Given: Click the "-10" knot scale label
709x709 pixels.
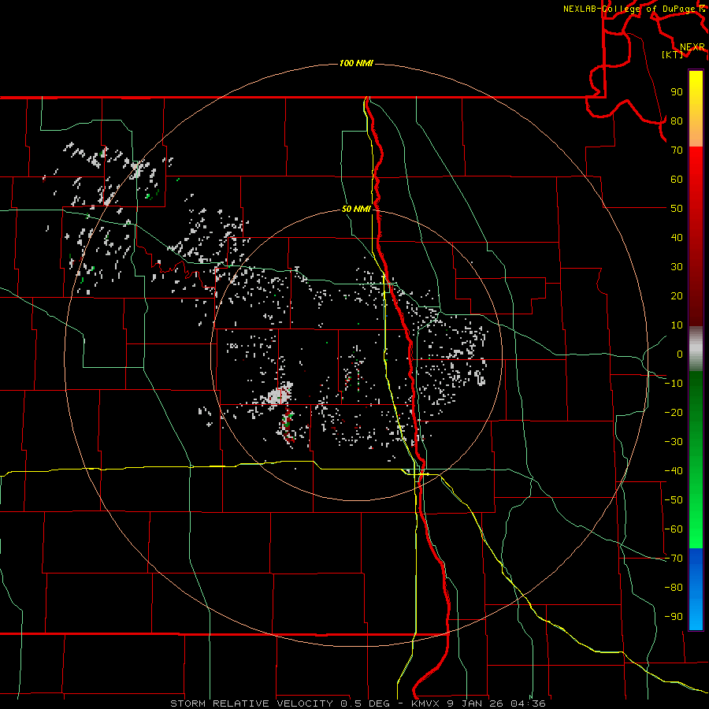Looking at the screenshot, I should pos(674,384).
